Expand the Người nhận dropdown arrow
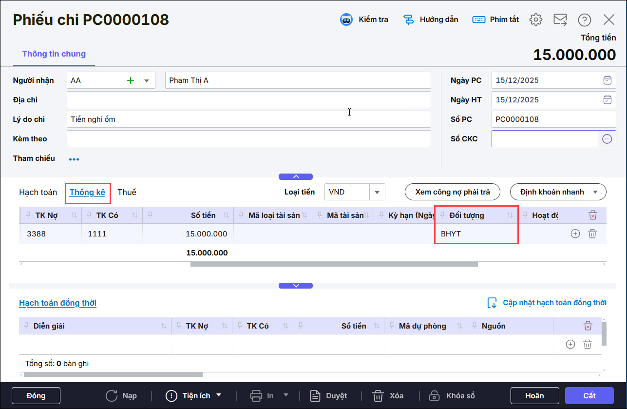Image resolution: width=627 pixels, height=409 pixels. (147, 80)
